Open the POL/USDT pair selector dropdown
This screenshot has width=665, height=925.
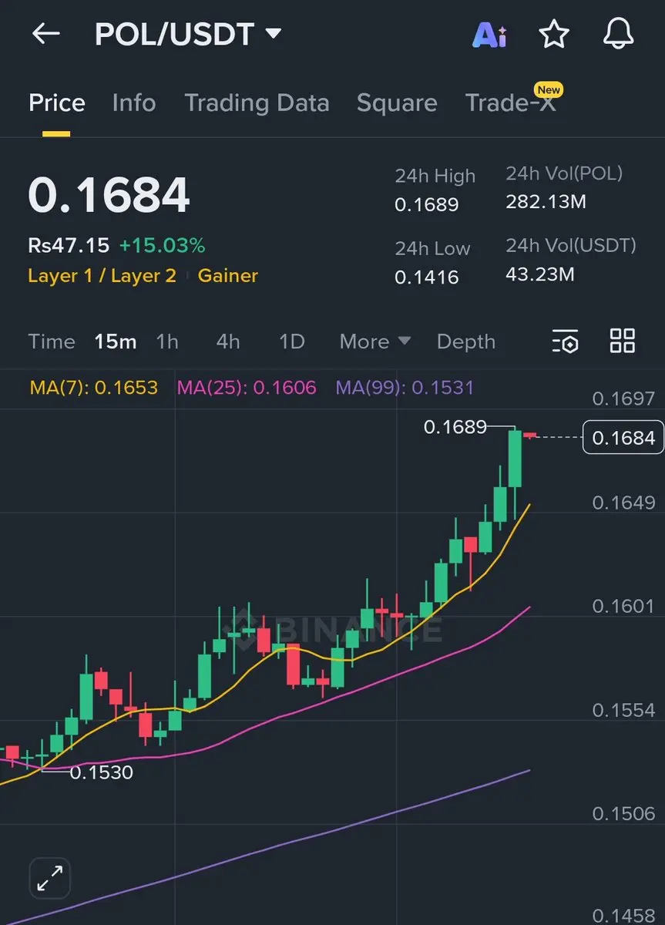(187, 34)
